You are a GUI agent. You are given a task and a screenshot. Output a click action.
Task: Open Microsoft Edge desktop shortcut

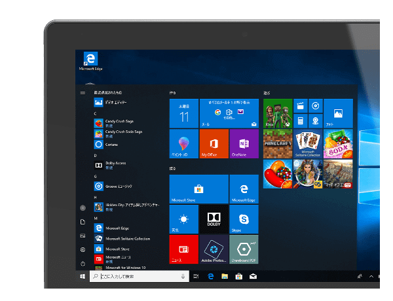90,61
